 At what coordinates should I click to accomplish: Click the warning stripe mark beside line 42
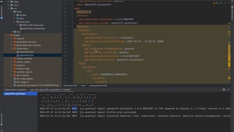229,23
